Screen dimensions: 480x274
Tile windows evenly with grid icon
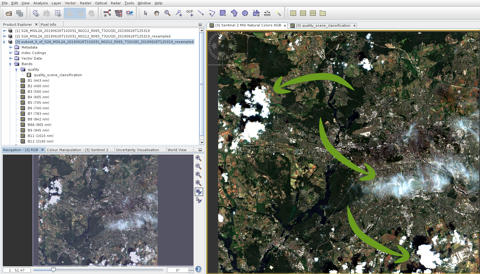tap(313, 13)
